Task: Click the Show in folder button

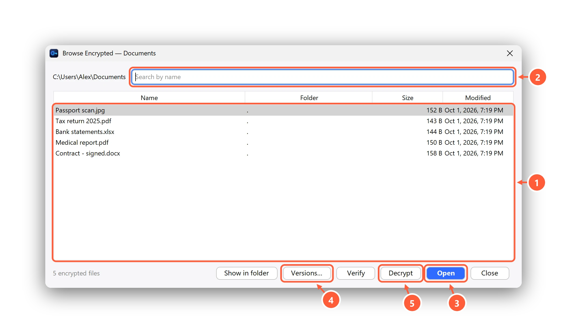Action: 247,273
